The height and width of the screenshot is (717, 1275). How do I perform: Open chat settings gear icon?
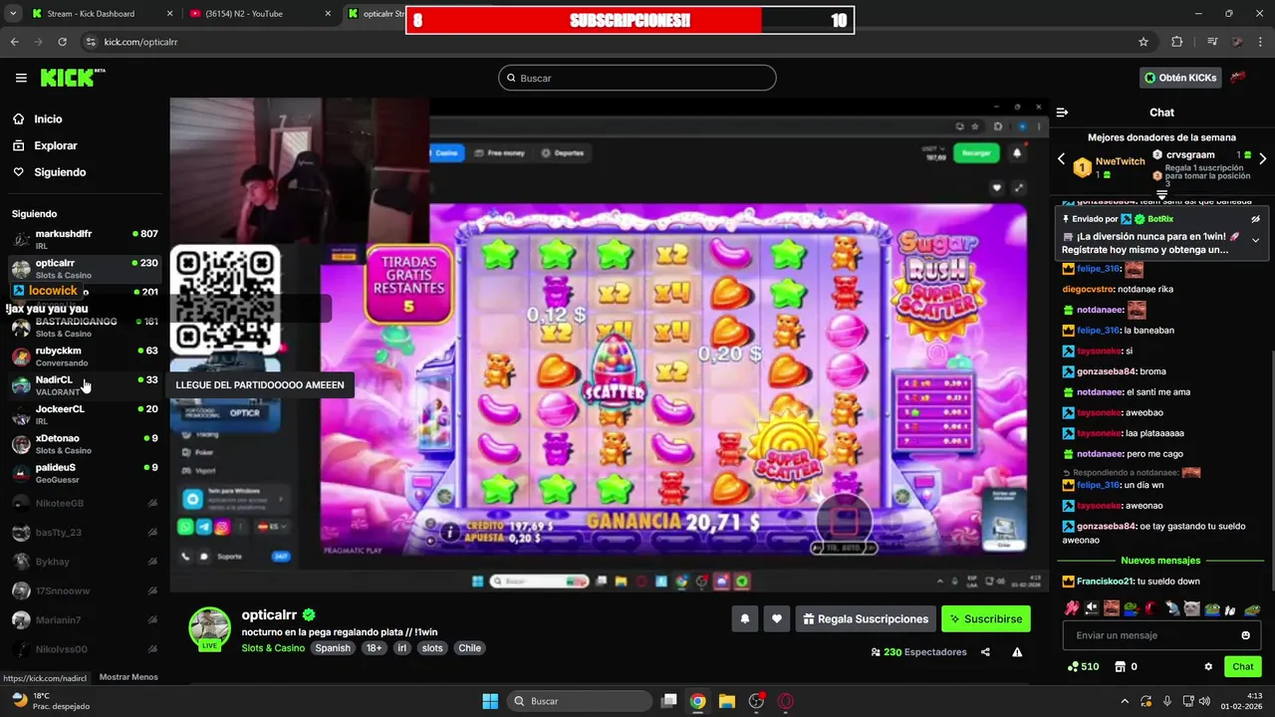pyautogui.click(x=1208, y=666)
